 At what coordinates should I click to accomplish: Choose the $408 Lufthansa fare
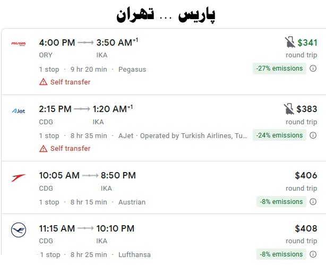pyautogui.click(x=306, y=228)
